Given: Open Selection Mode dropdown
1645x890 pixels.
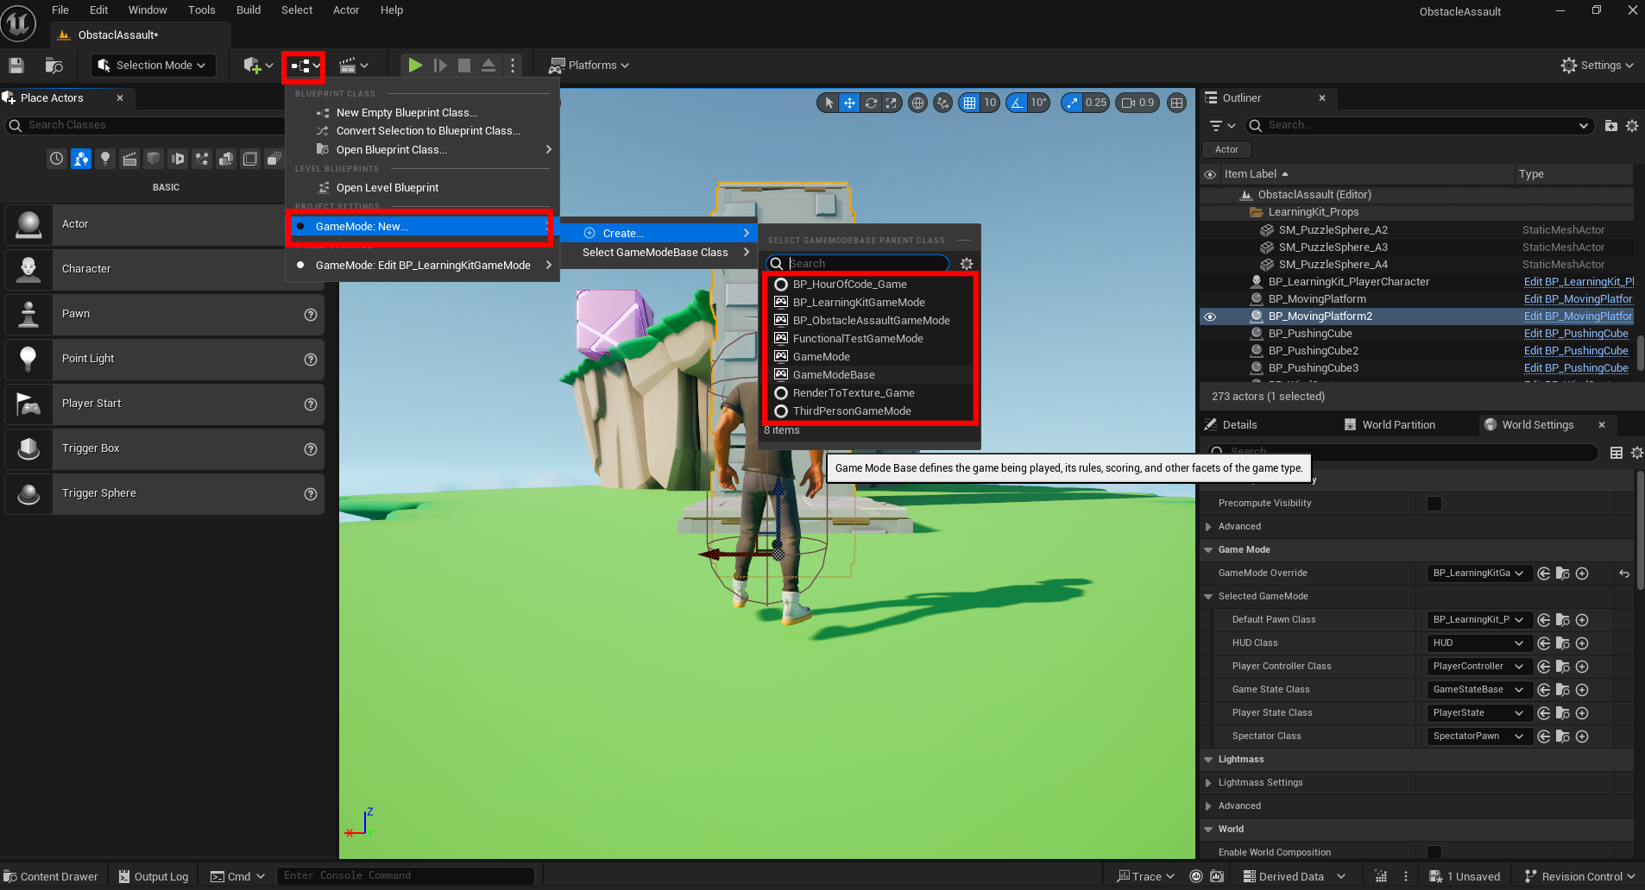Looking at the screenshot, I should click(x=153, y=66).
